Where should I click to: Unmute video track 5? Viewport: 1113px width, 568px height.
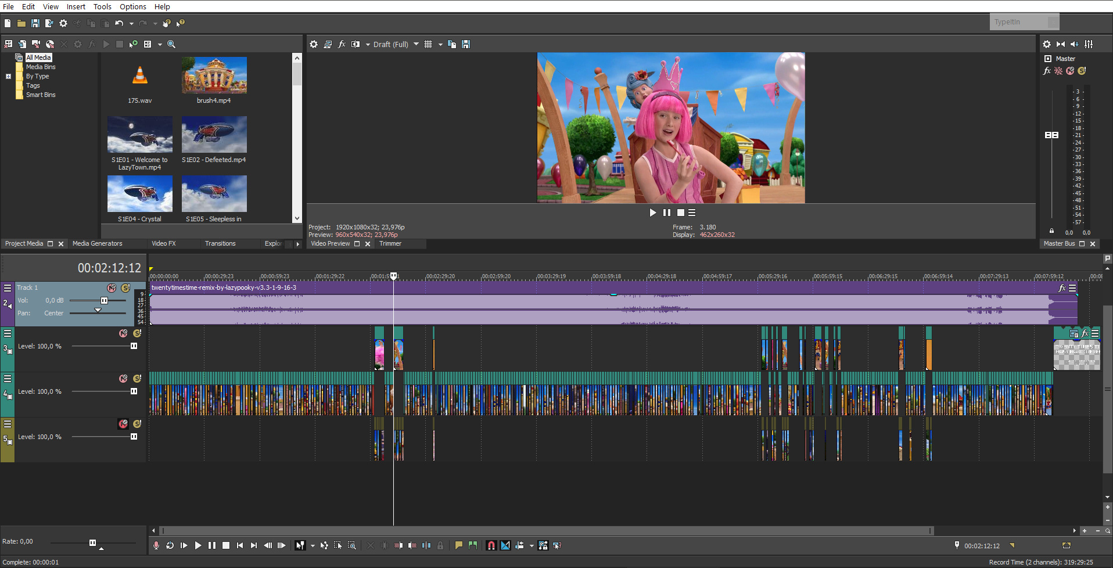(x=123, y=424)
